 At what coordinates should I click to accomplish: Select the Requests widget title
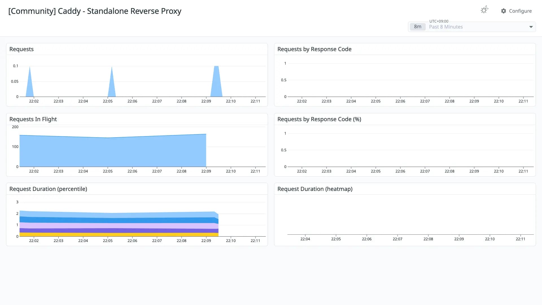pos(21,49)
